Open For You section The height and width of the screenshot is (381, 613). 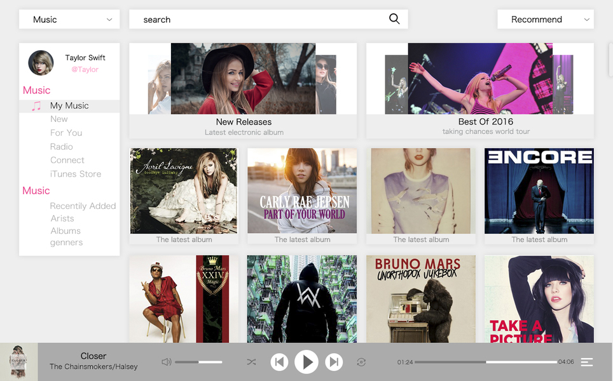[x=66, y=133]
